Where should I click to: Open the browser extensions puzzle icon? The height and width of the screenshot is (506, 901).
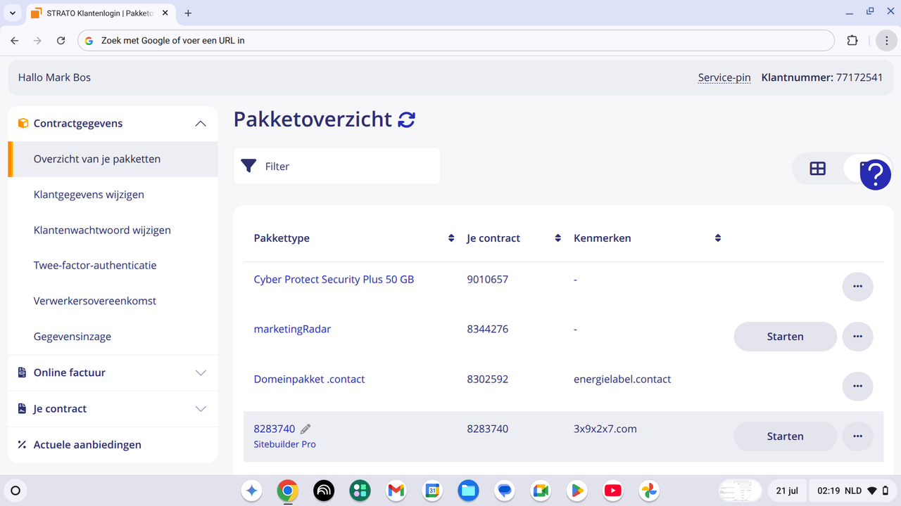click(852, 41)
